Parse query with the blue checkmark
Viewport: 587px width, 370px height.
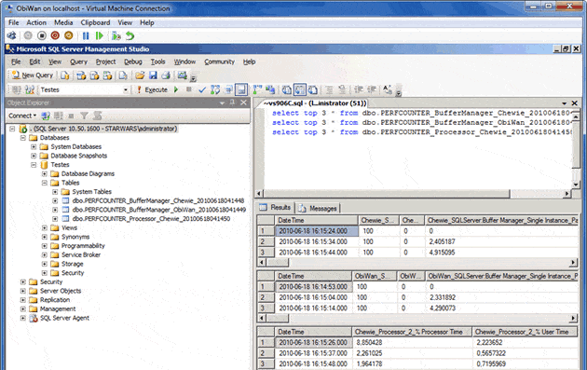(x=202, y=89)
